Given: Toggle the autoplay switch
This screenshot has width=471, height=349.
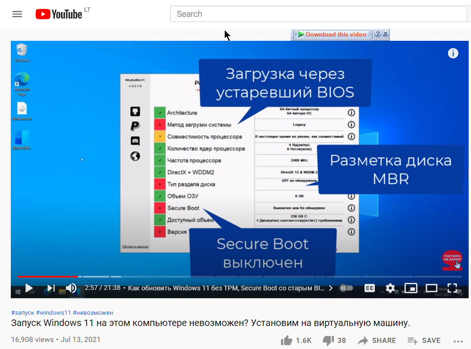Looking at the screenshot, I should click(x=346, y=288).
